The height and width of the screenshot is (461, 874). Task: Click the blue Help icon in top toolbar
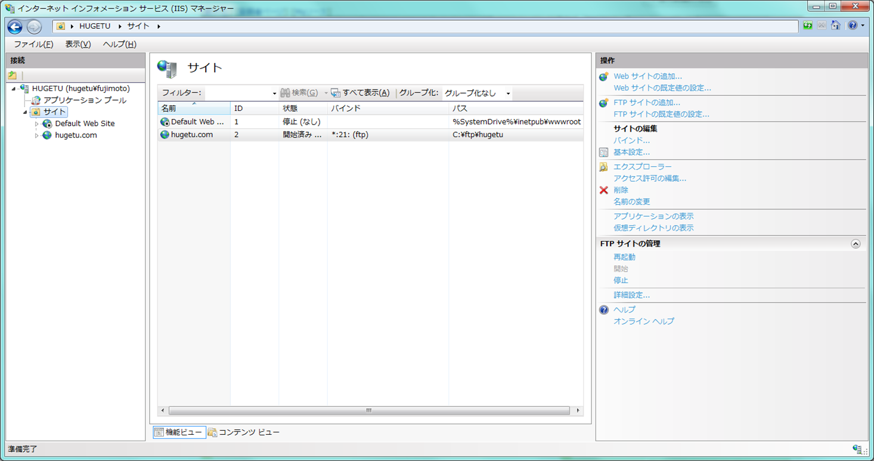(853, 26)
